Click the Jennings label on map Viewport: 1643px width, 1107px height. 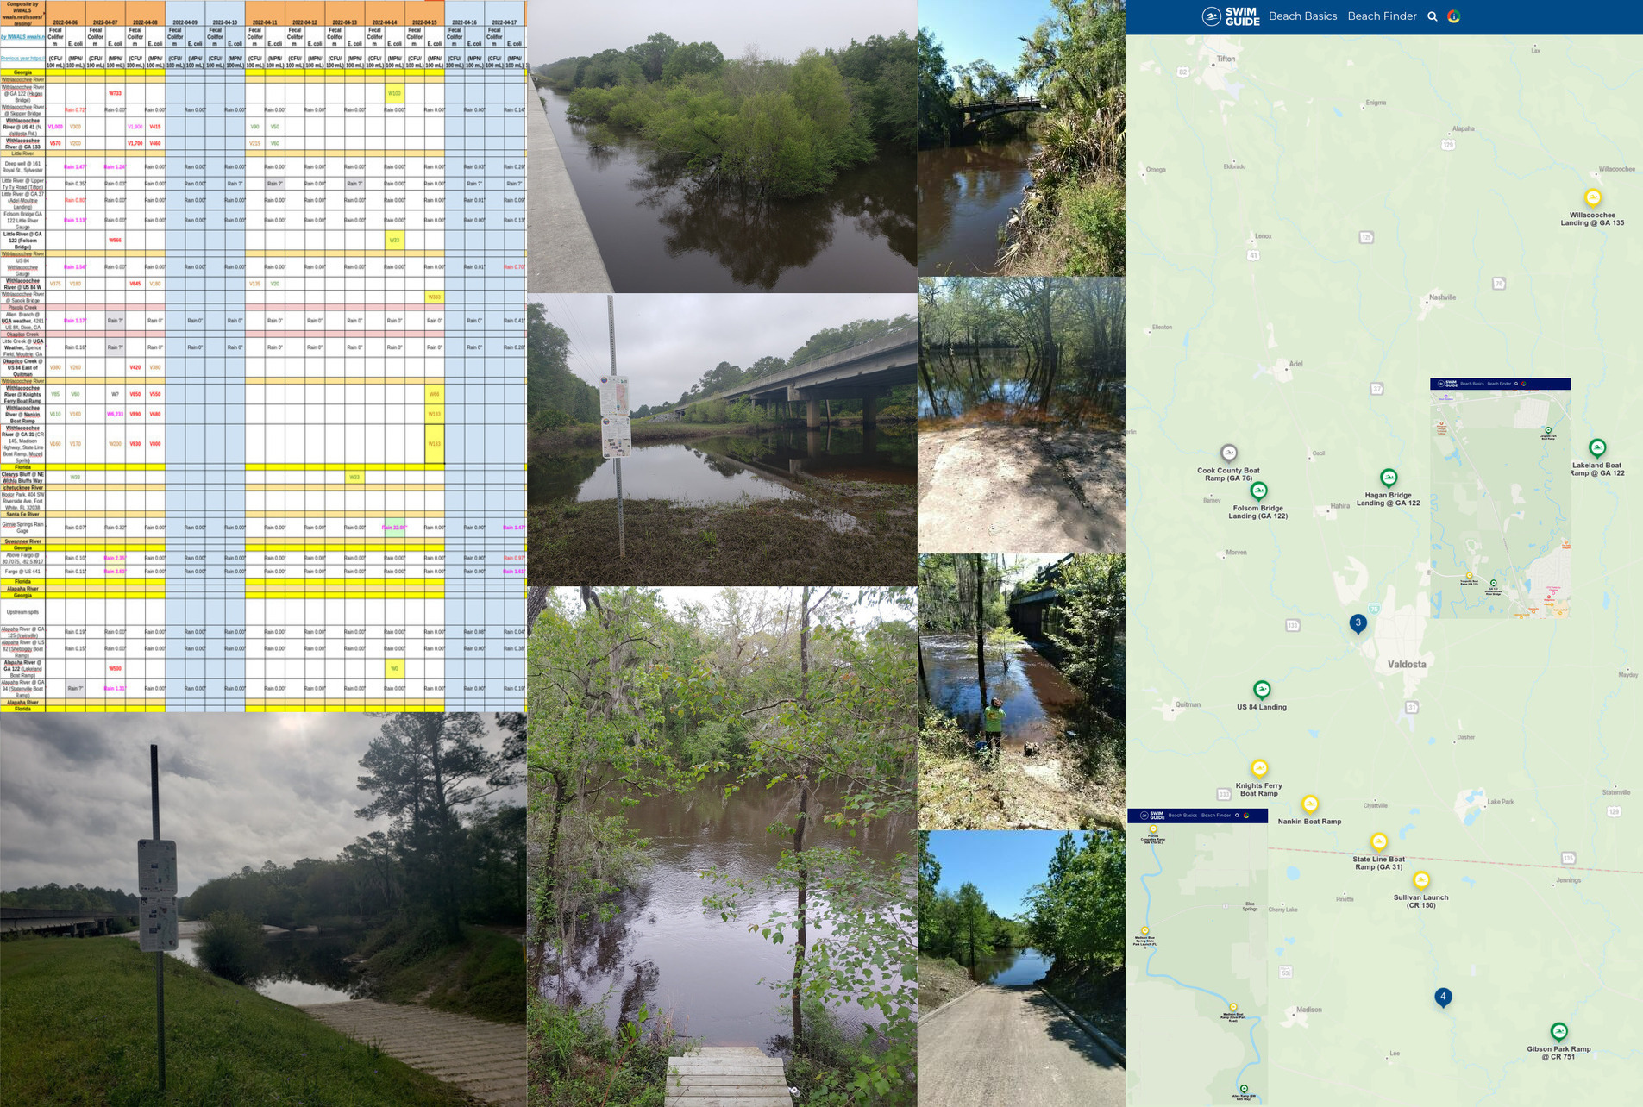(x=1568, y=880)
